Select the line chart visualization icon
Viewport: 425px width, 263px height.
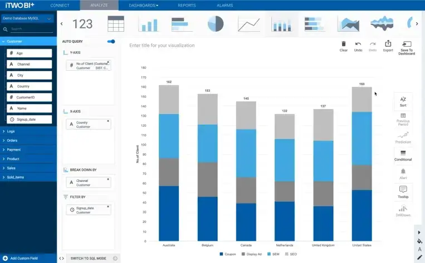click(248, 24)
